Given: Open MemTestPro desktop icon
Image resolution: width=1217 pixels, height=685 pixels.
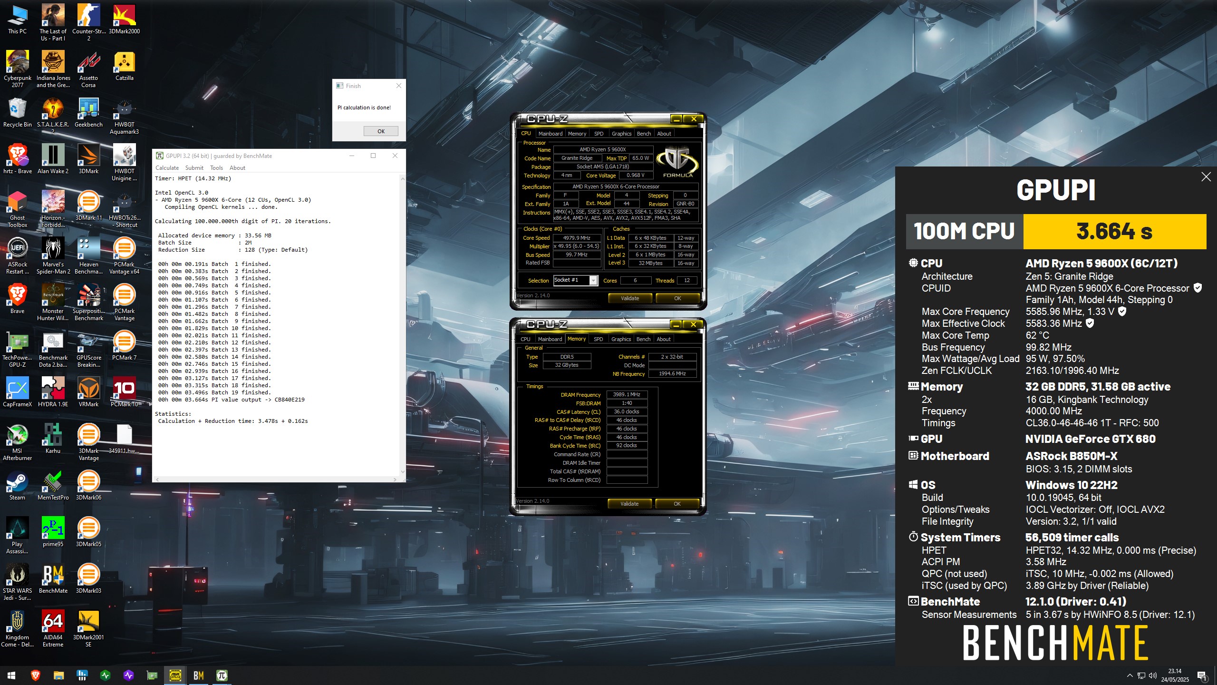Looking at the screenshot, I should click(53, 485).
